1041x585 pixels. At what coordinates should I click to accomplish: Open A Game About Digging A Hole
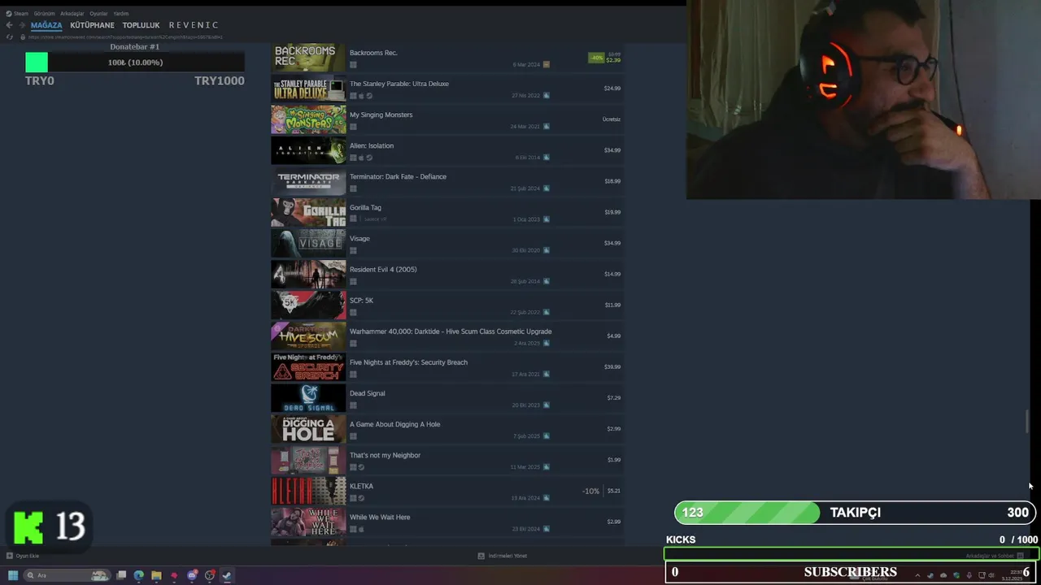click(x=446, y=429)
